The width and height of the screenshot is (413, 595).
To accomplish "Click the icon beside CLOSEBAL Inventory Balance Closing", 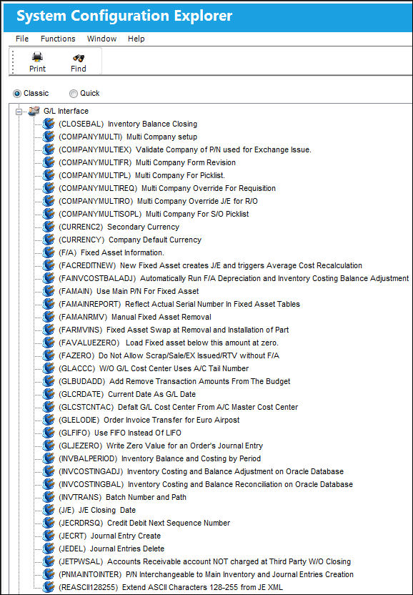I will point(49,124).
